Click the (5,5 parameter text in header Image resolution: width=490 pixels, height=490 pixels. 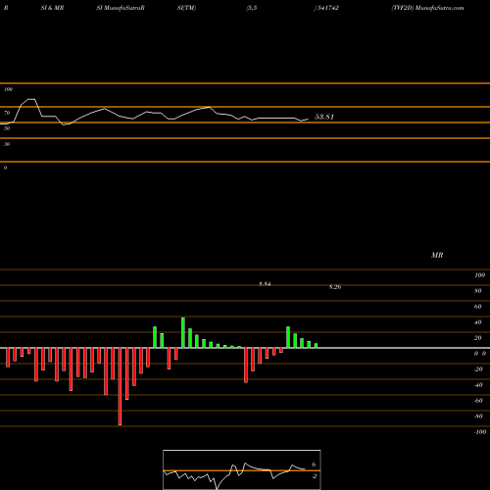click(252, 8)
